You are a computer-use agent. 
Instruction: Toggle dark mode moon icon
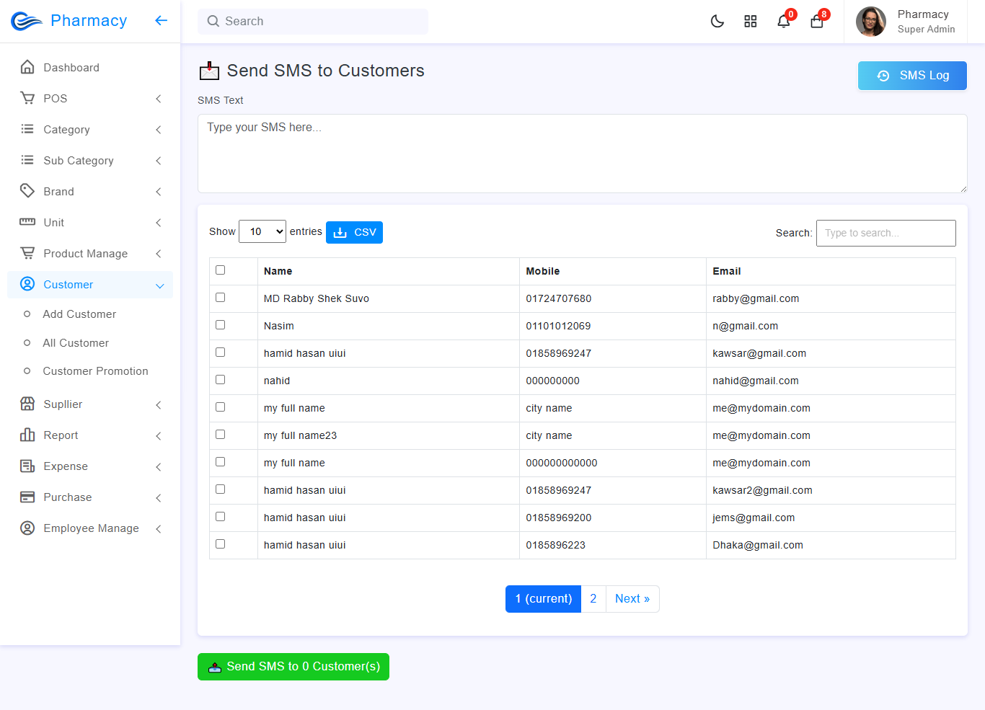pyautogui.click(x=717, y=22)
